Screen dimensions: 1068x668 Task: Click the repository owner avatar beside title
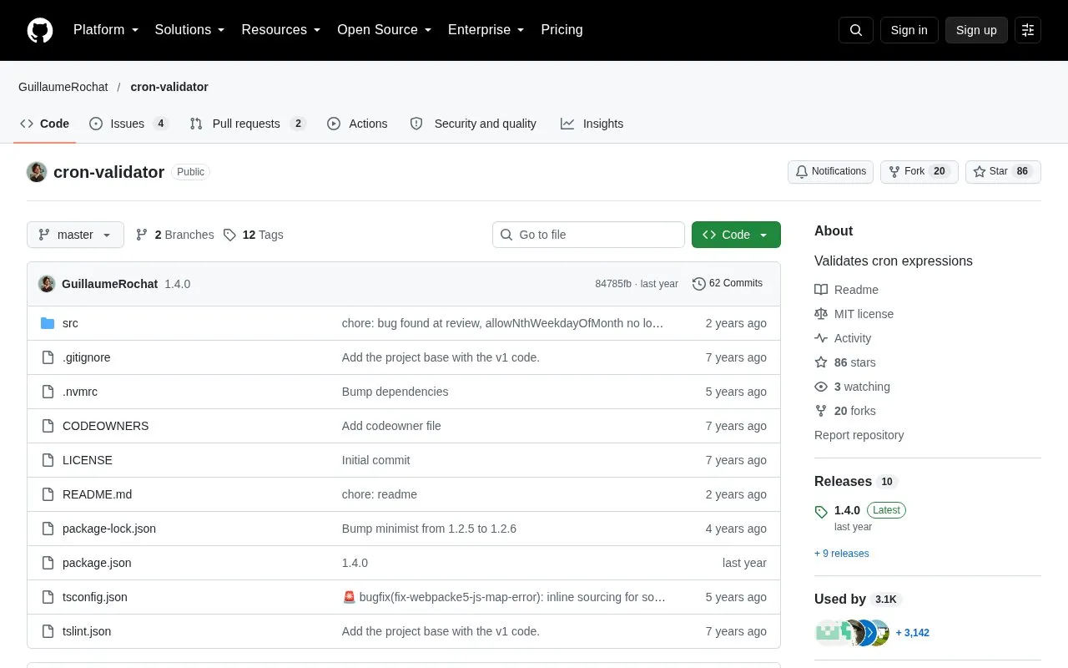pyautogui.click(x=37, y=172)
